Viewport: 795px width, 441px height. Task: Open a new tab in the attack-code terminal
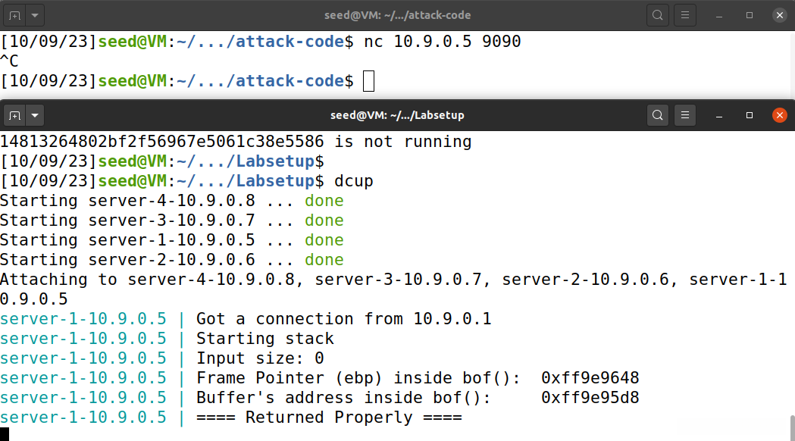click(15, 15)
